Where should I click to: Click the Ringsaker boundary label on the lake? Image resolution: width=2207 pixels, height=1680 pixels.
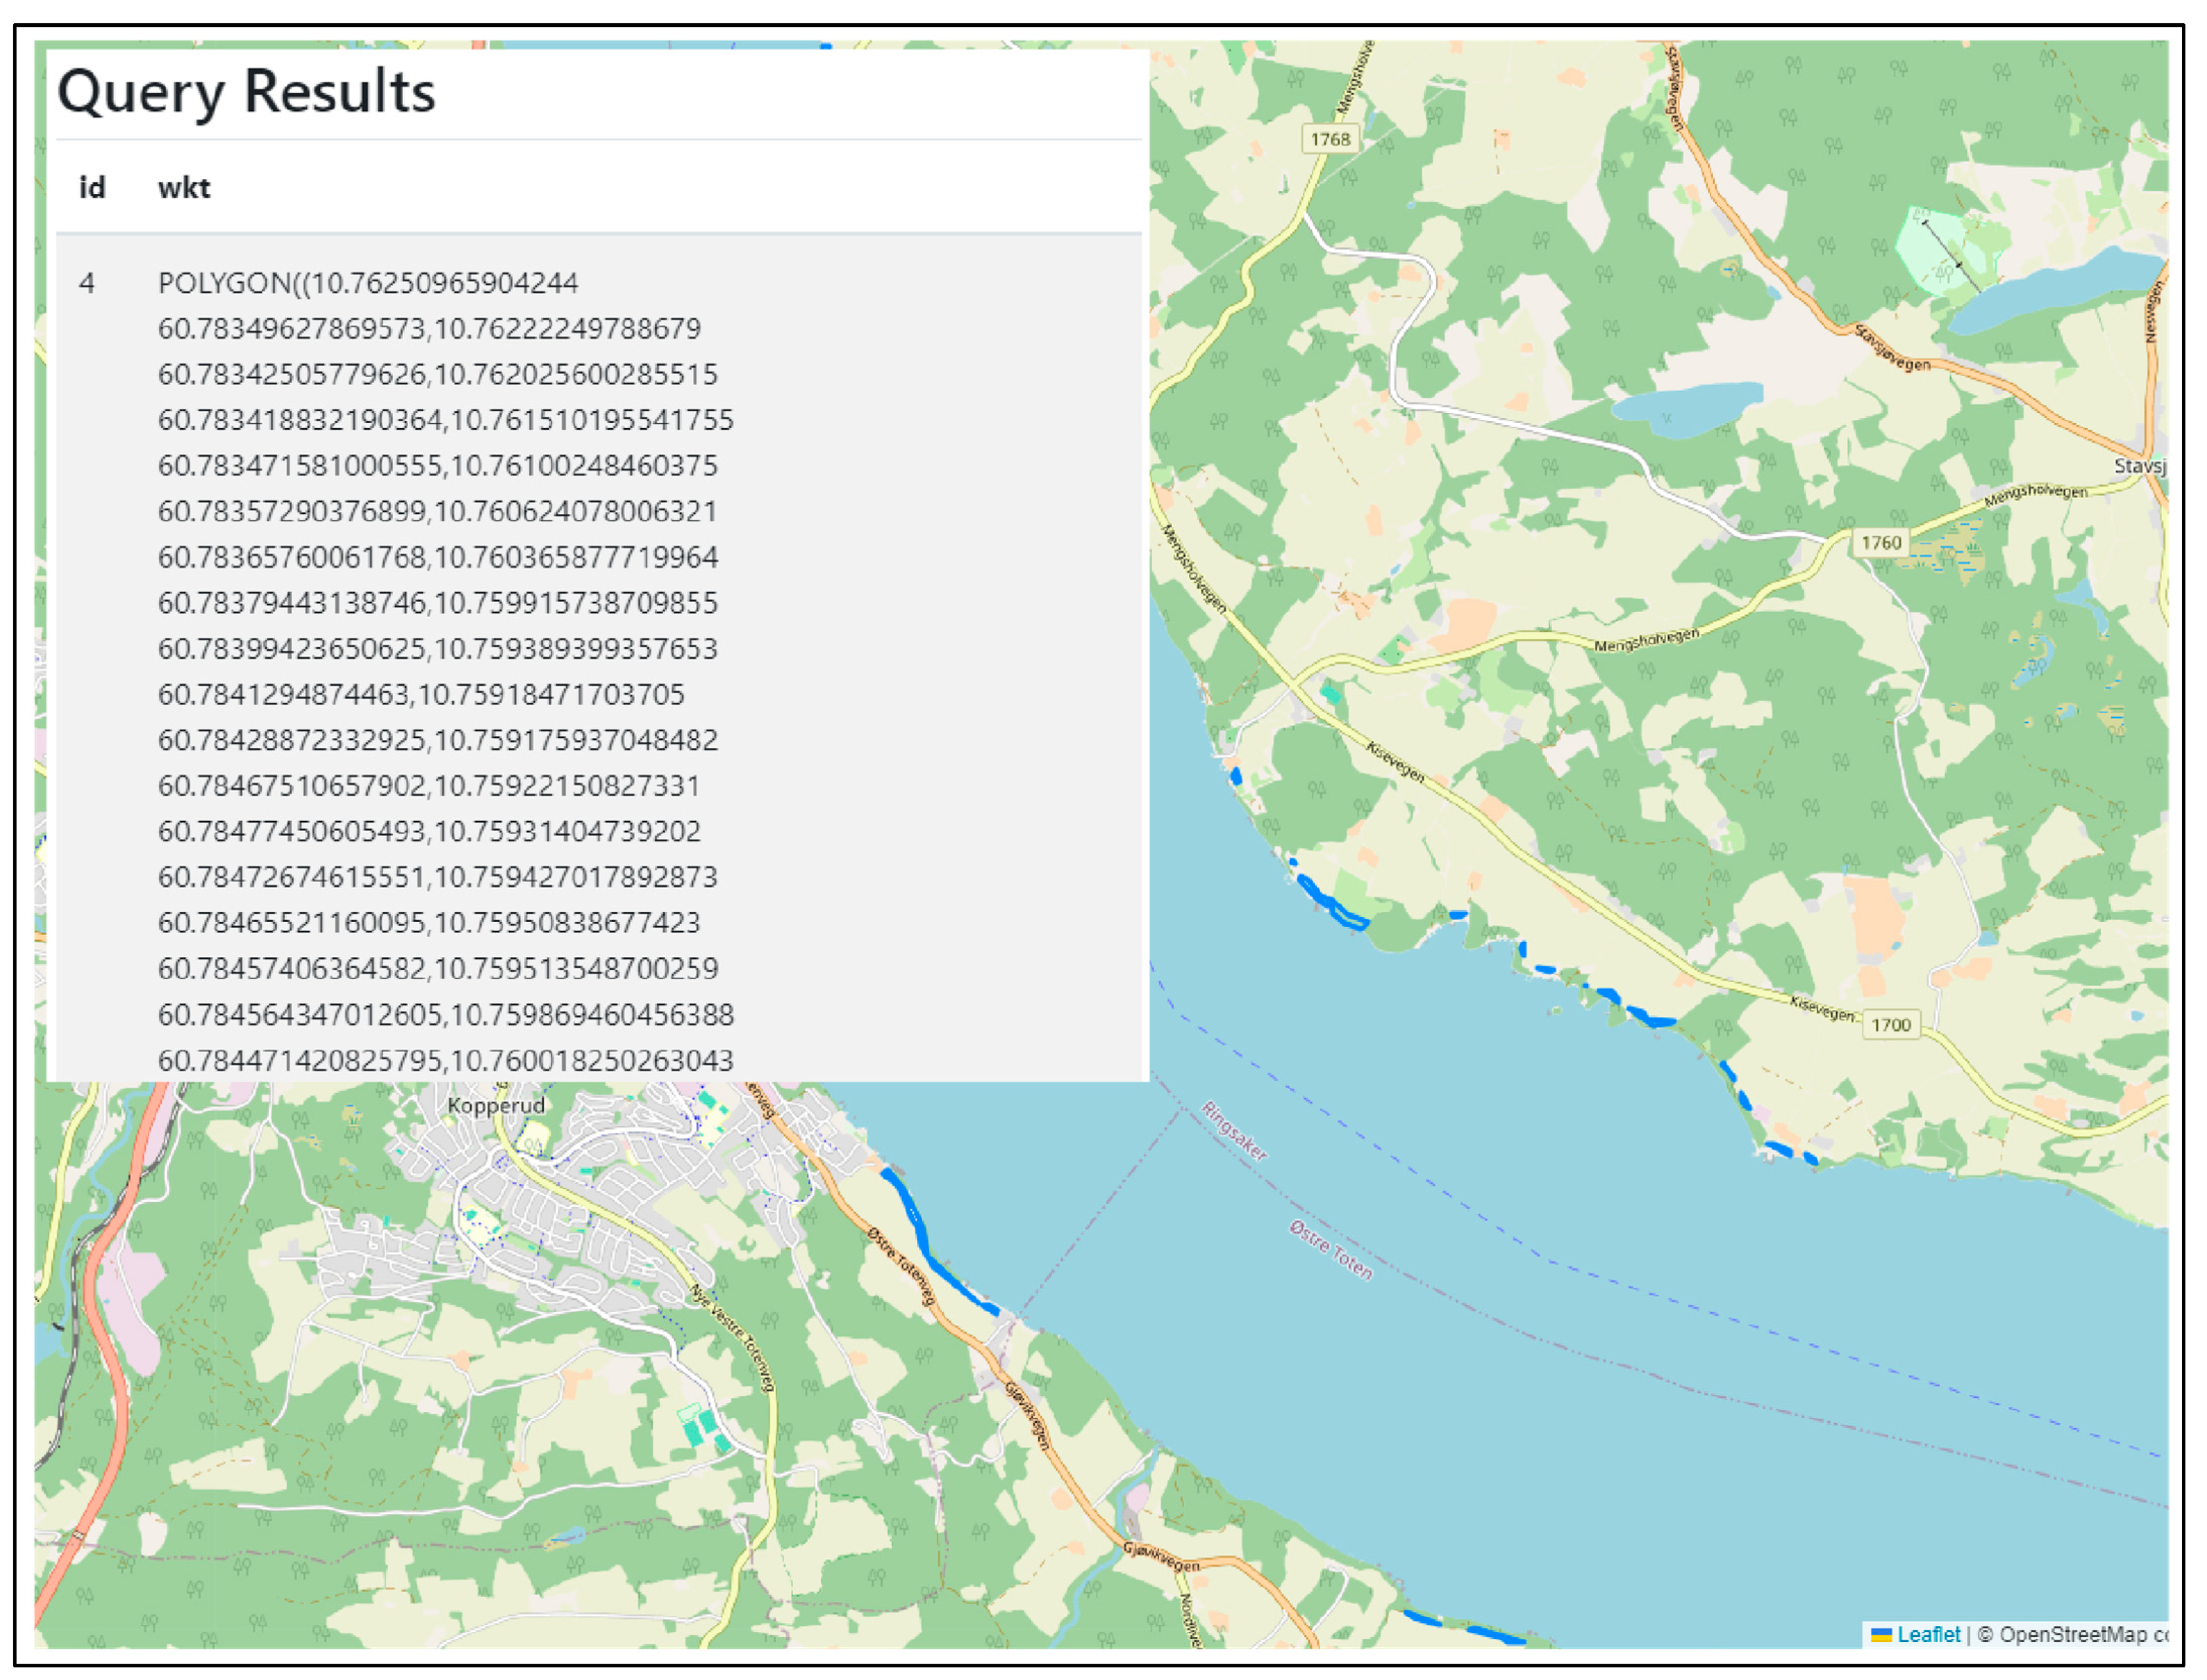[1234, 1131]
